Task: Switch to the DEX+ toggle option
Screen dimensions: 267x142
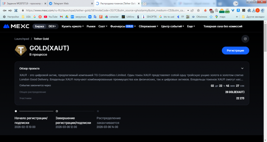Action: tap(52, 26)
